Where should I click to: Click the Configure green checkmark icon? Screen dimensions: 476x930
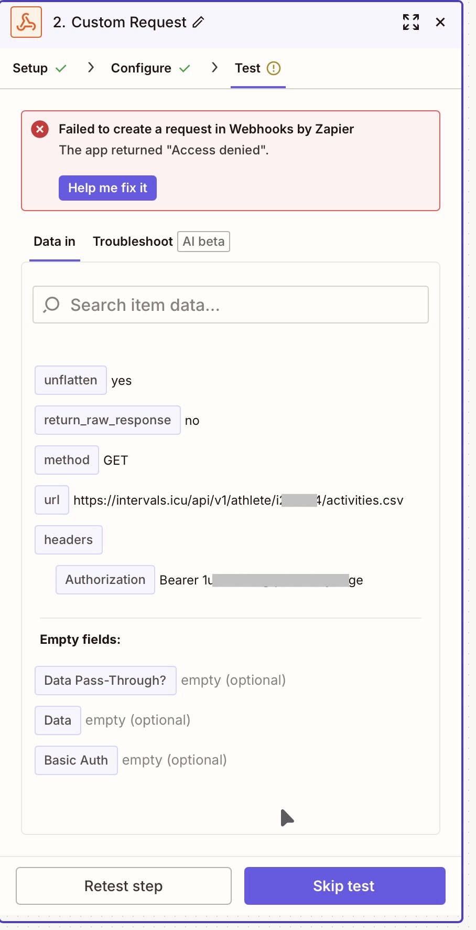[x=185, y=68]
